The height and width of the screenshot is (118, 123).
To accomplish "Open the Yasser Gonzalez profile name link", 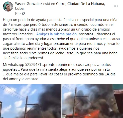I will pos(29,4).
